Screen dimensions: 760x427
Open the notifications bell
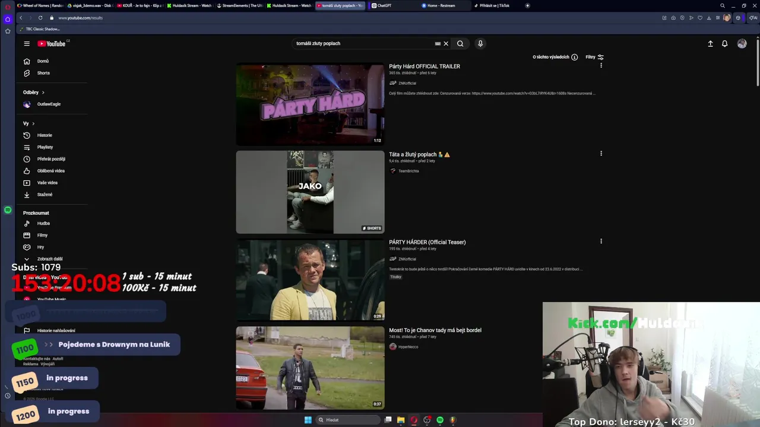tap(725, 44)
